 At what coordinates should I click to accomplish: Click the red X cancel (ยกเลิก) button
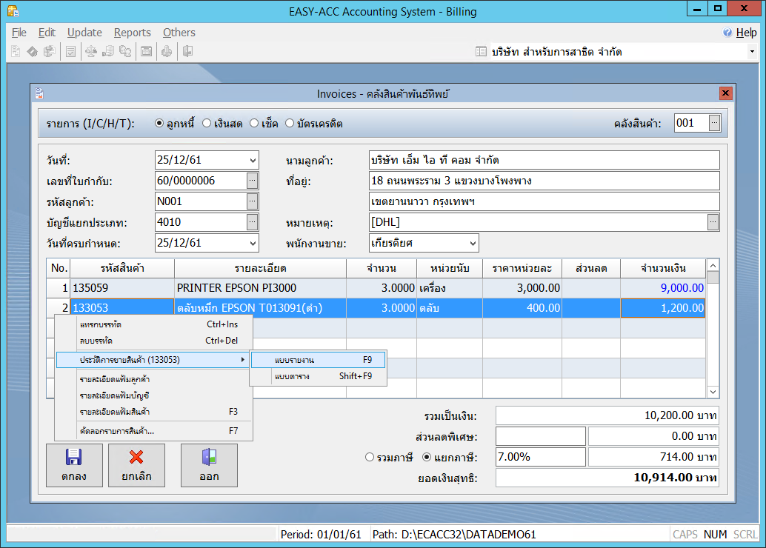click(x=136, y=464)
